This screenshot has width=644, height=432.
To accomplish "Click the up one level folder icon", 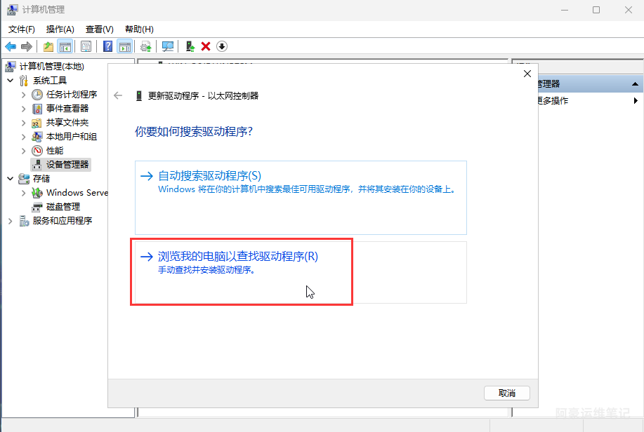I will tap(48, 46).
